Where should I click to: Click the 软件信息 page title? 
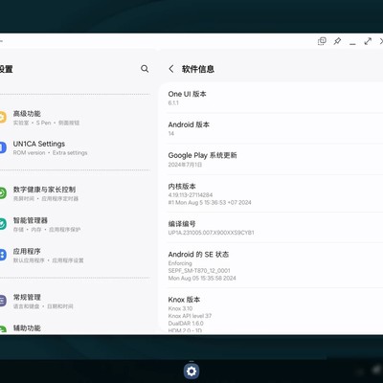(198, 69)
